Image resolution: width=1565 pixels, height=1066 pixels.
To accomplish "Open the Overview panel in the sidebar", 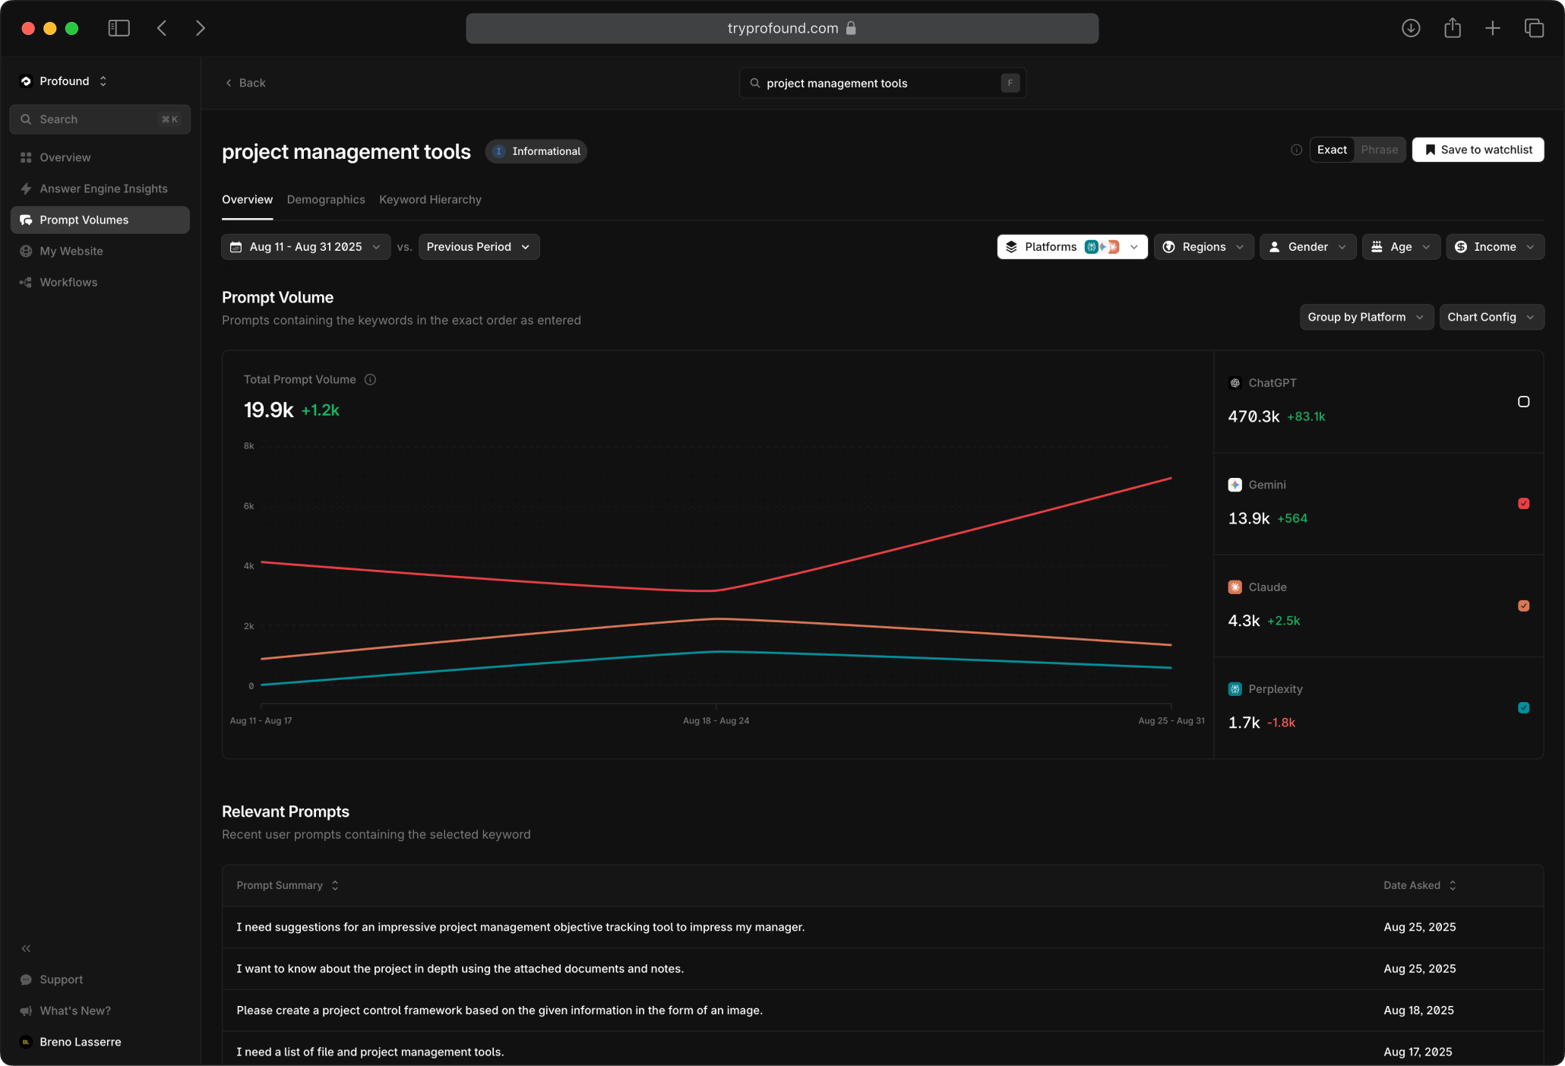I will point(65,157).
